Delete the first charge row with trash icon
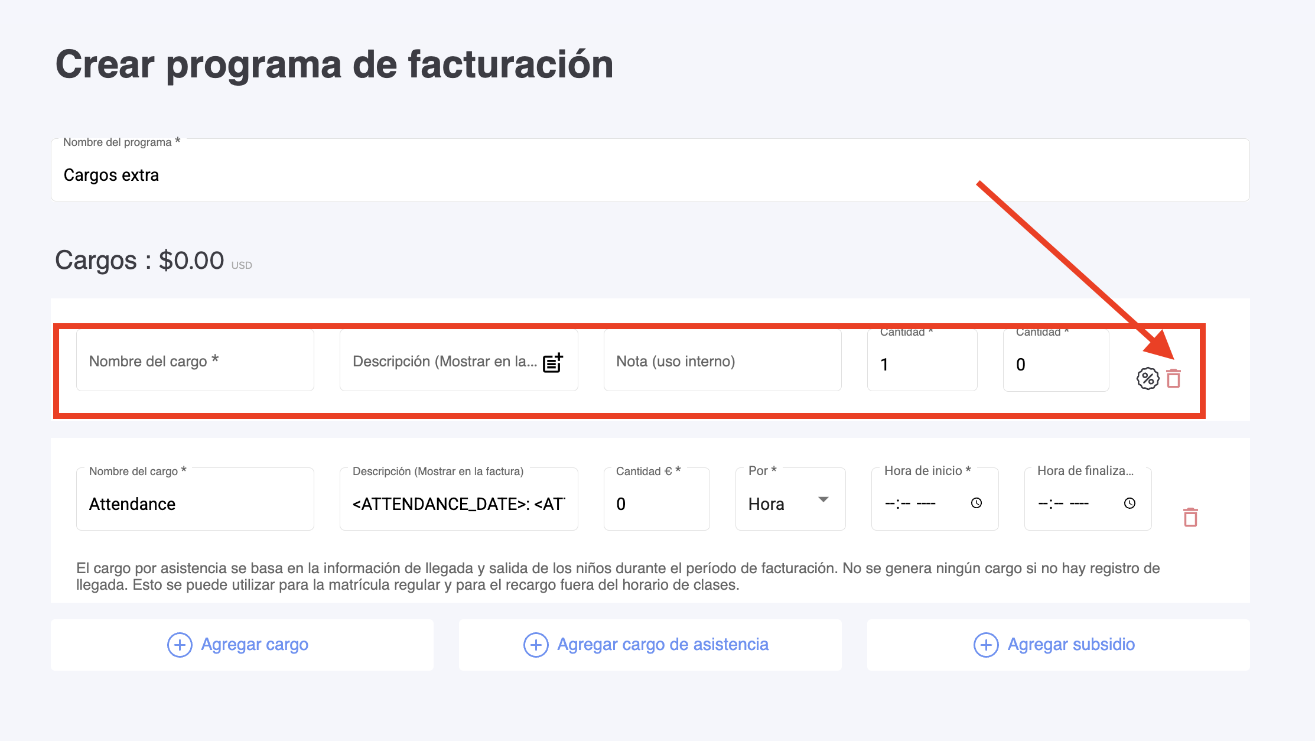The width and height of the screenshot is (1315, 741). point(1173,378)
